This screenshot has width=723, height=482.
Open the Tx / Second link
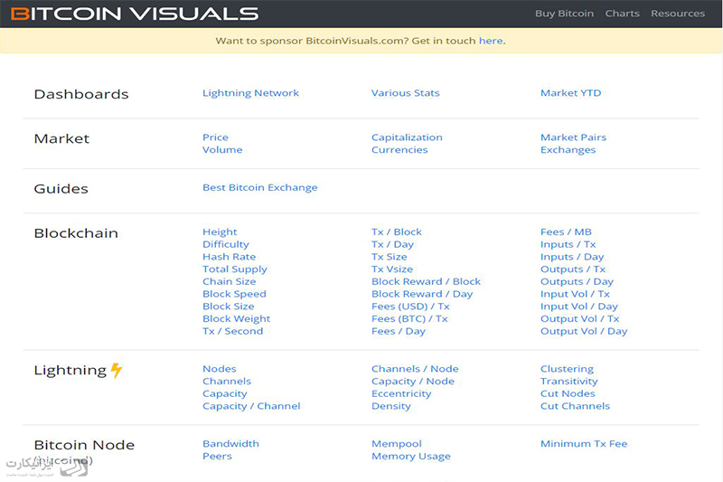pos(232,331)
